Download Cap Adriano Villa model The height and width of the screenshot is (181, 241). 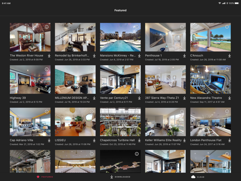(x=49, y=140)
